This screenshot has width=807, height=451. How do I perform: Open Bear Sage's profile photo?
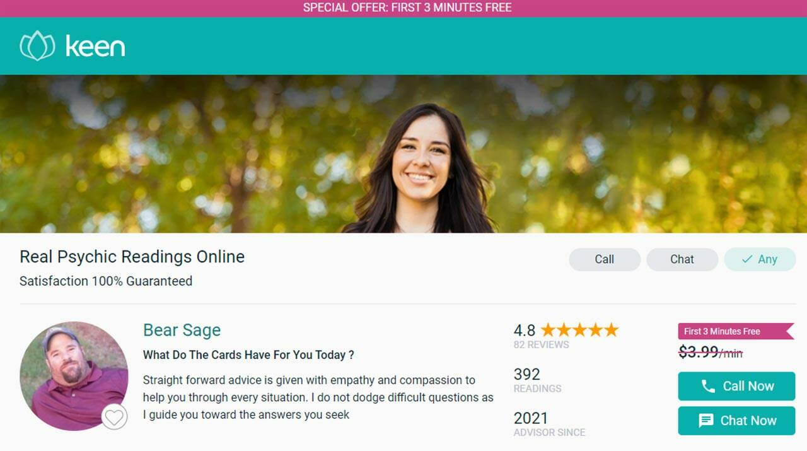point(74,376)
